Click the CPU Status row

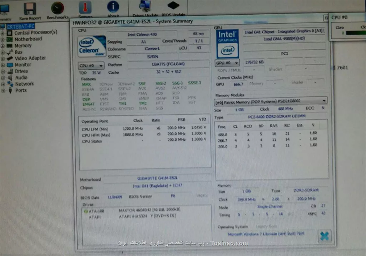click(x=144, y=140)
